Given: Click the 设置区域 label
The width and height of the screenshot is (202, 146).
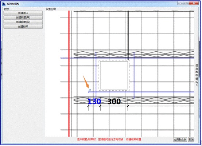Looking at the screenshot, I should pos(51,9).
